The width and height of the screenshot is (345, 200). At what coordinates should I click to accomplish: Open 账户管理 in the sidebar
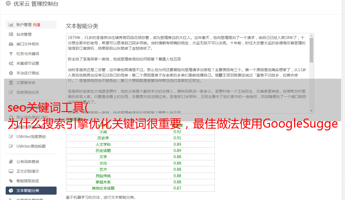click(x=31, y=25)
